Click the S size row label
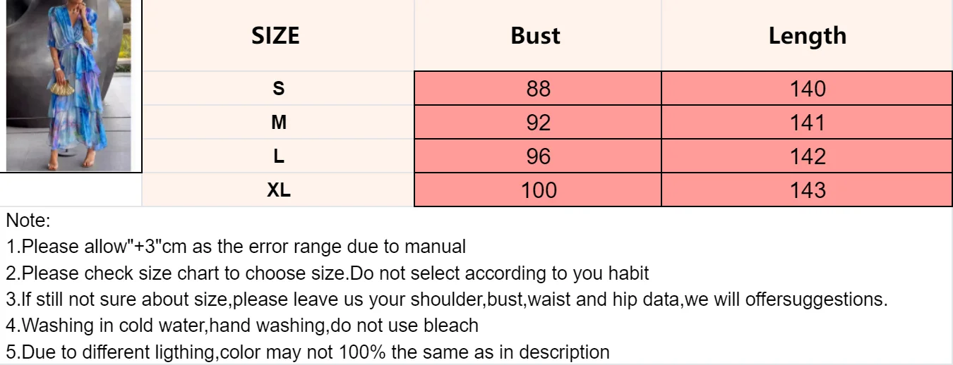Image resolution: width=953 pixels, height=365 pixels. point(278,88)
